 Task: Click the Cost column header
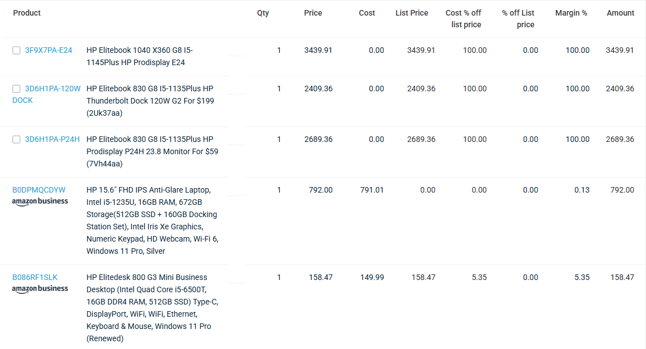click(x=367, y=13)
